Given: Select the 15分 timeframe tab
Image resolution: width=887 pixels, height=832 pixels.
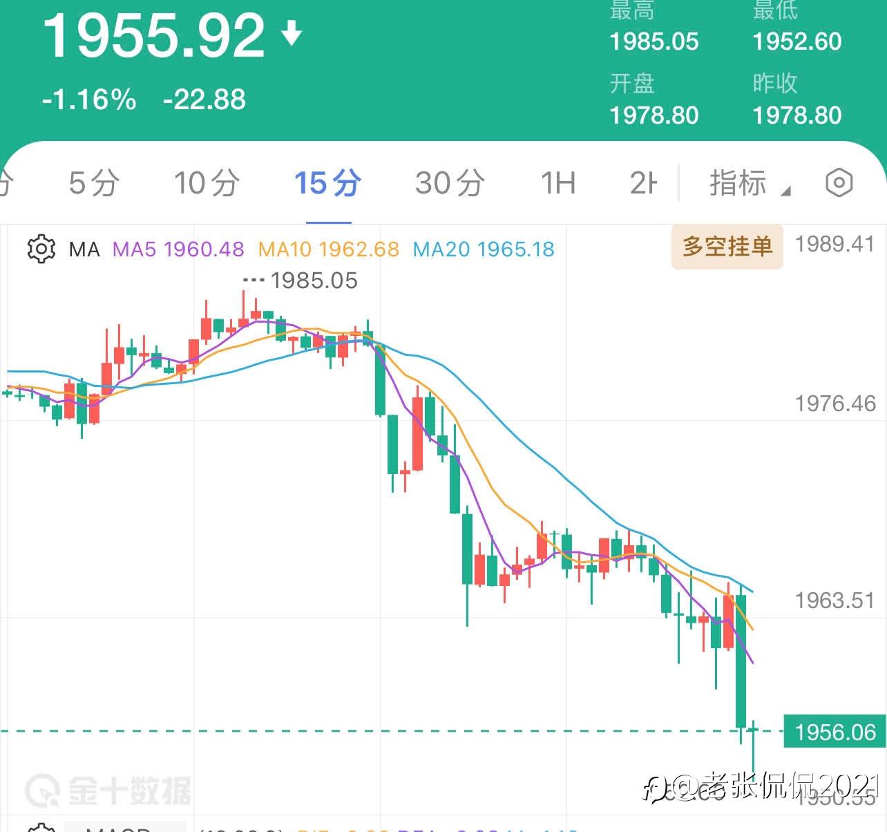Looking at the screenshot, I should coord(328,183).
